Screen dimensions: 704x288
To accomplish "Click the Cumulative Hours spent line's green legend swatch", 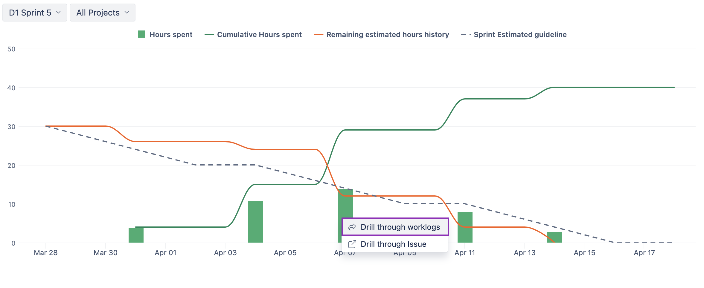I will click(209, 35).
